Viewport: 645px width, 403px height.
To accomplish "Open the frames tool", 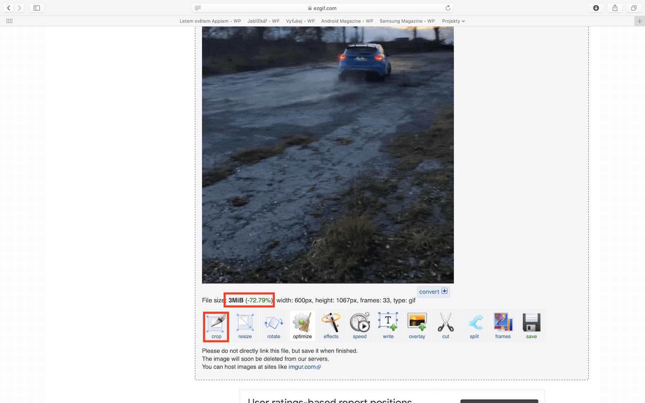I will [503, 326].
